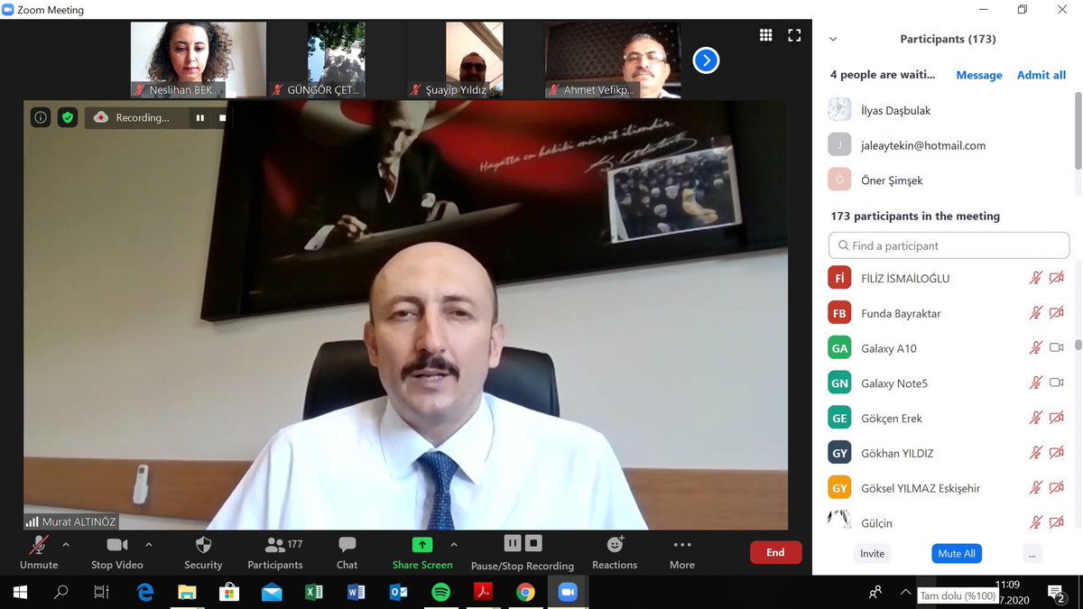The image size is (1083, 609).
Task: Open Microsoft Edge from taskbar
Action: 144,593
